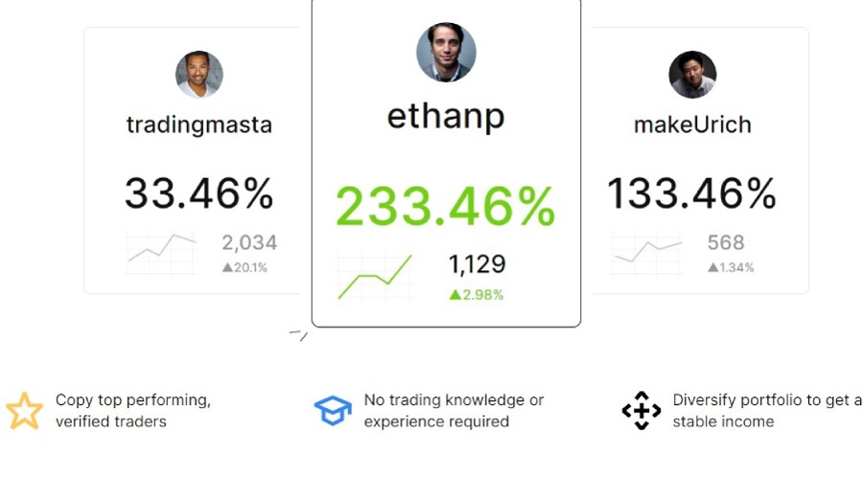
Task: Click ethanp's 233.46% return figure
Action: click(x=446, y=206)
